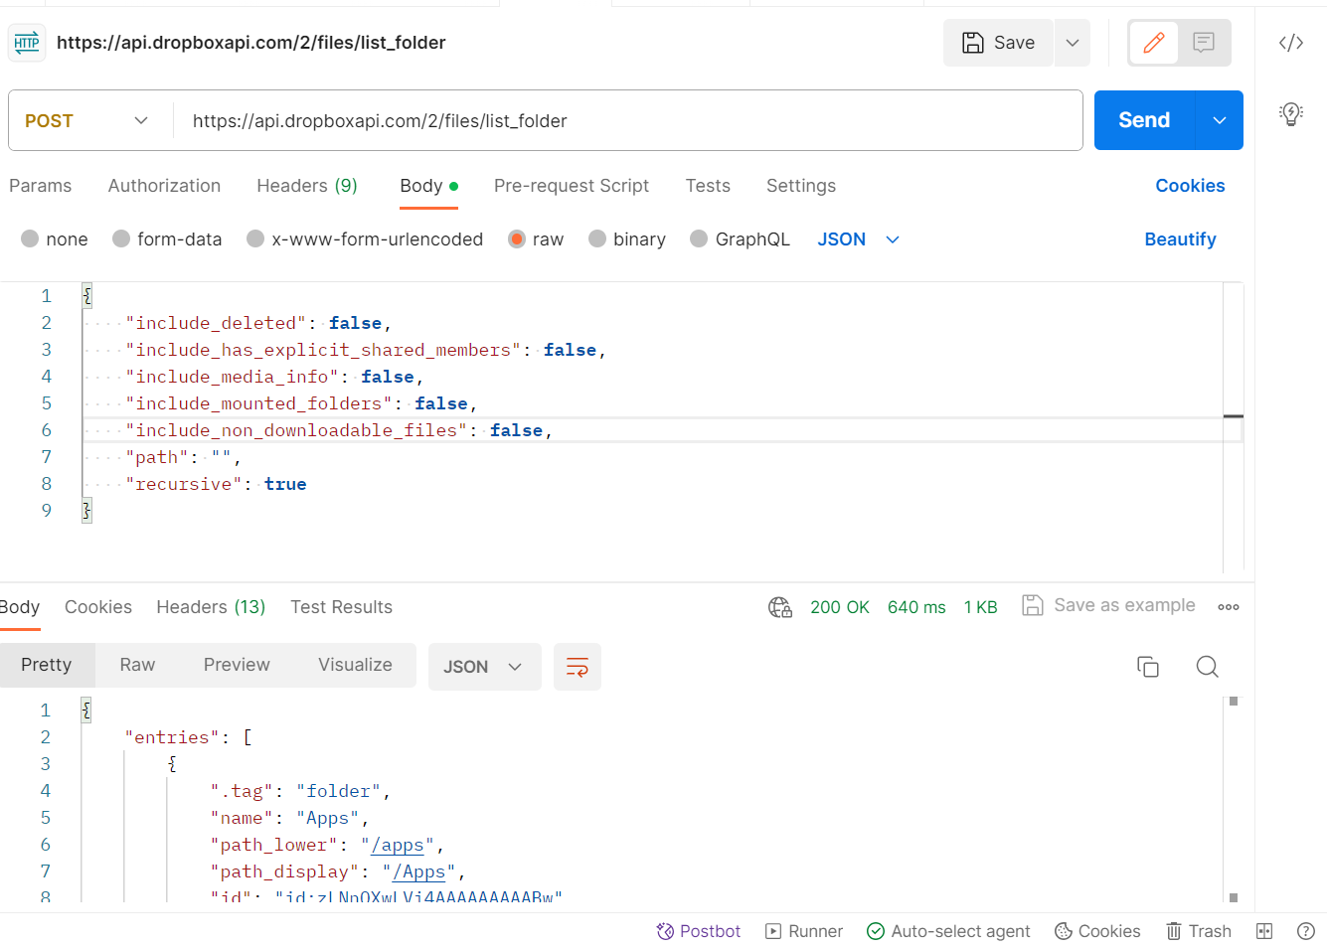
Task: Click the 1 KB response size
Action: pos(980,607)
